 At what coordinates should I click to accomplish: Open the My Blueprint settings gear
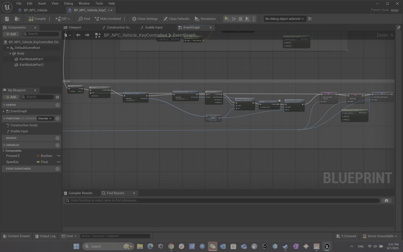57,97
